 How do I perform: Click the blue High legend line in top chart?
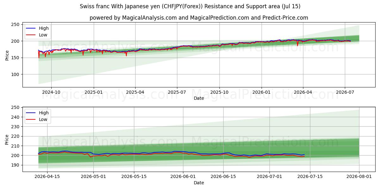[31, 28]
